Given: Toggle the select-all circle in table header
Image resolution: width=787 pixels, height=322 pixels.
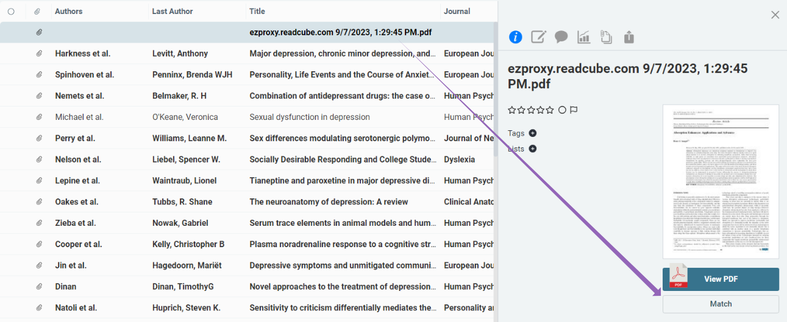Looking at the screenshot, I should [x=11, y=12].
